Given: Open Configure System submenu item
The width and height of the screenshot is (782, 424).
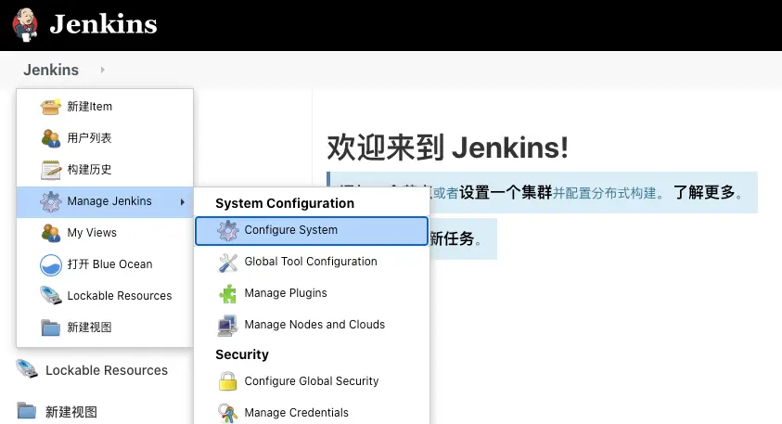Looking at the screenshot, I should point(312,230).
